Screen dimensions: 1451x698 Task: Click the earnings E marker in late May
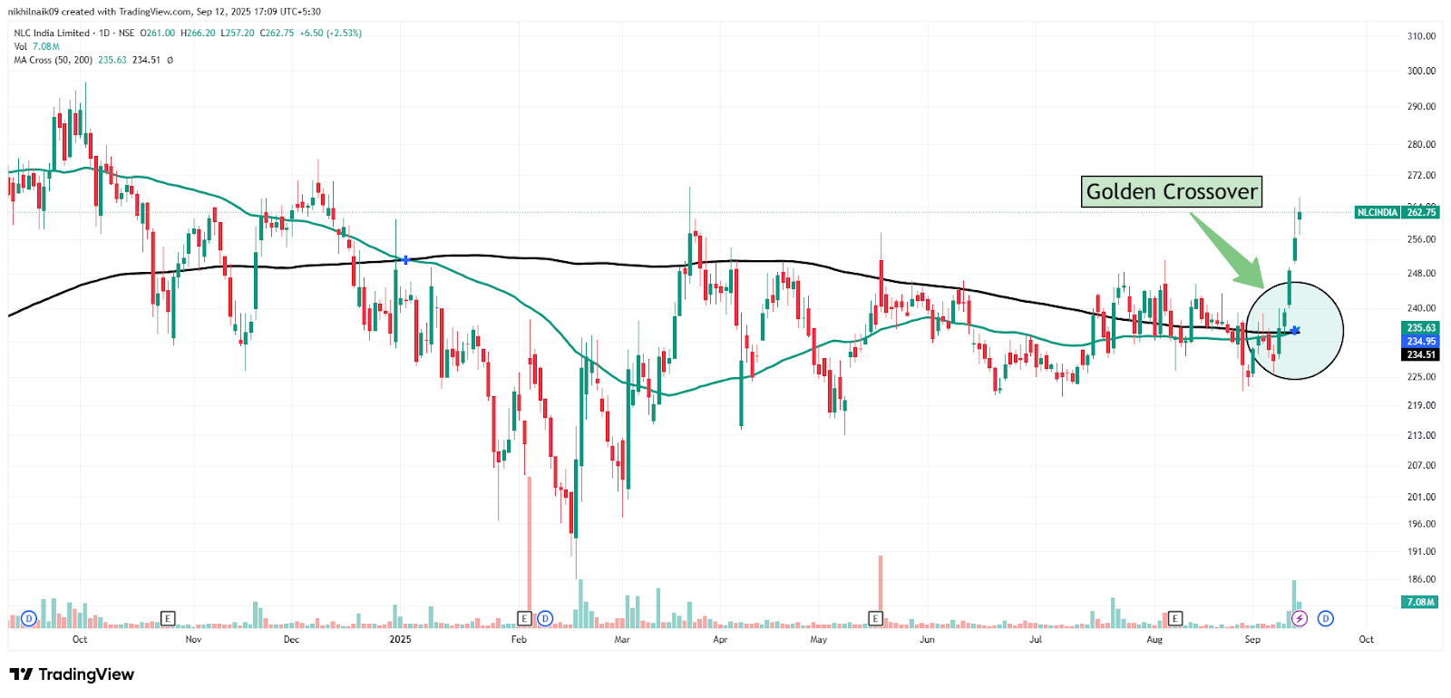[875, 618]
